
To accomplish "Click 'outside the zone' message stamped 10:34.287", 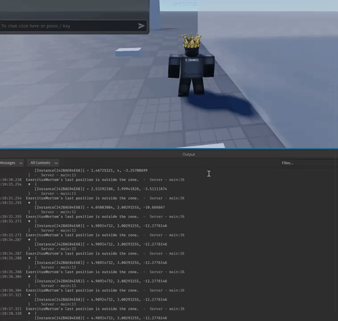I will click(x=82, y=254).
